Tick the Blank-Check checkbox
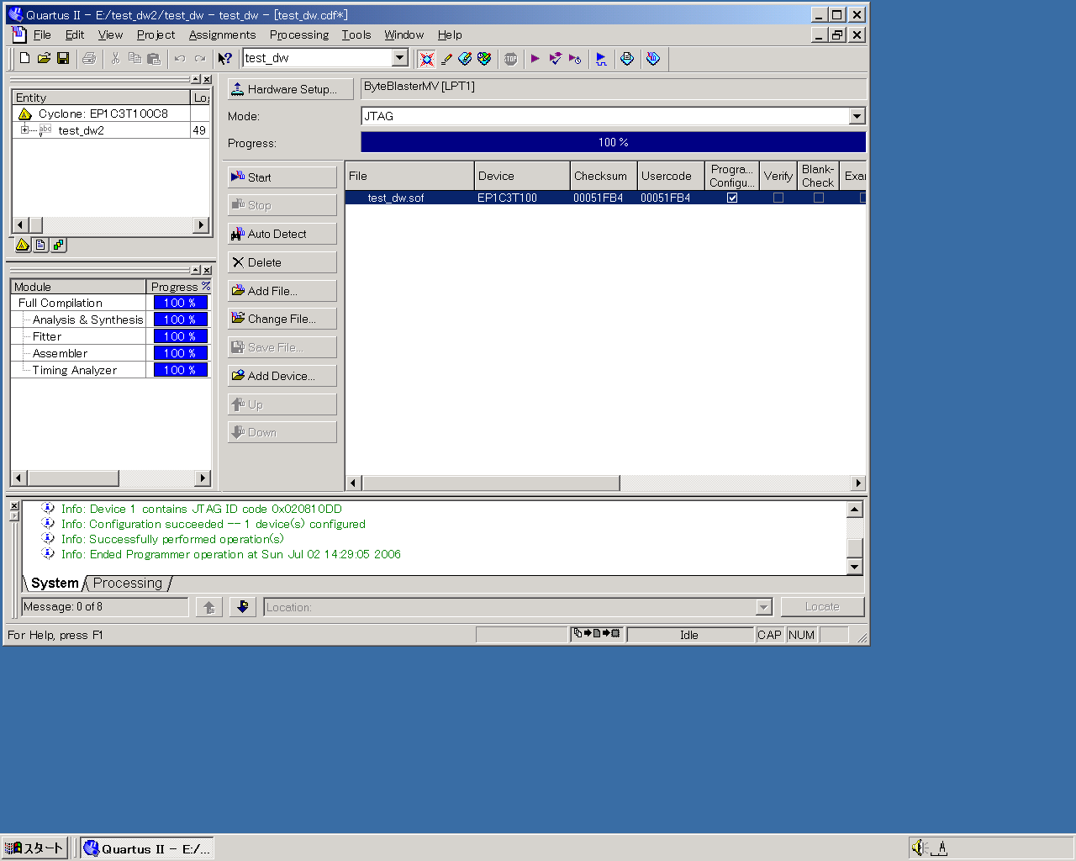 point(819,198)
